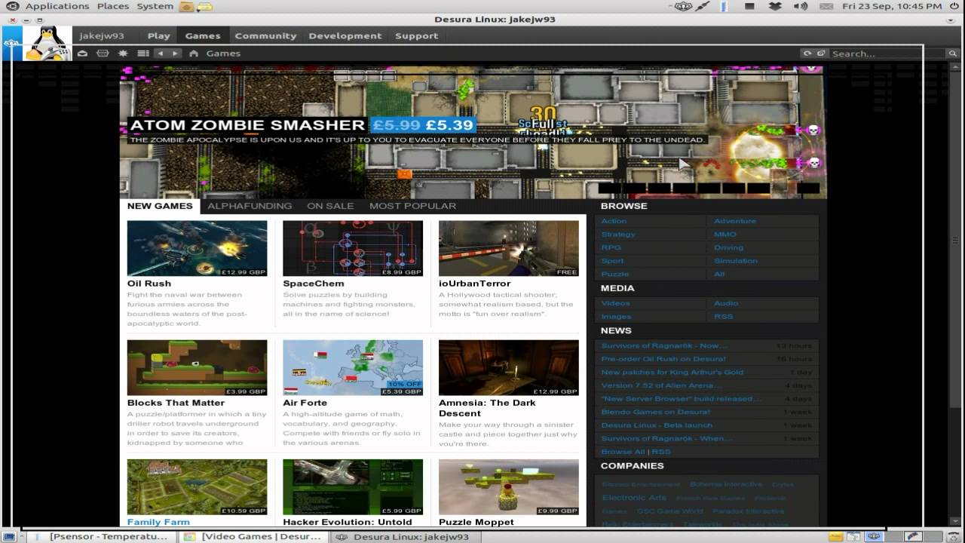
Task: Browse the Action category
Action: pyautogui.click(x=614, y=221)
